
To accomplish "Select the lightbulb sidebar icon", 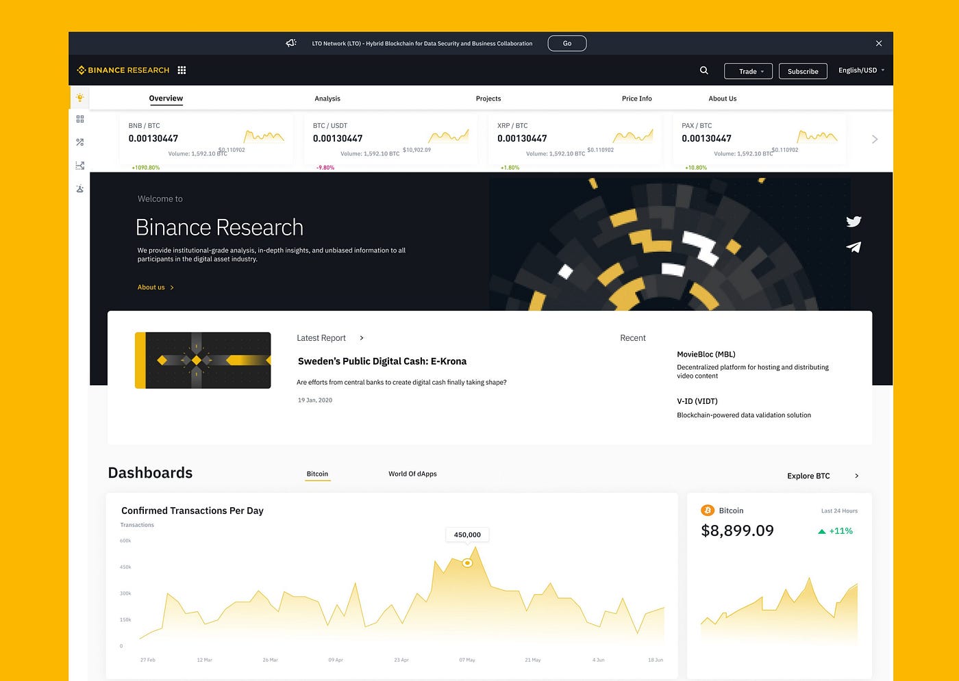I will point(80,97).
